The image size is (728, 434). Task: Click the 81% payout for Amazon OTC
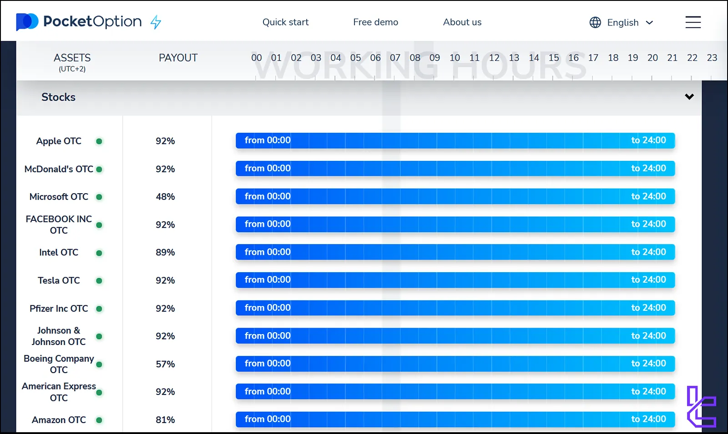click(165, 420)
